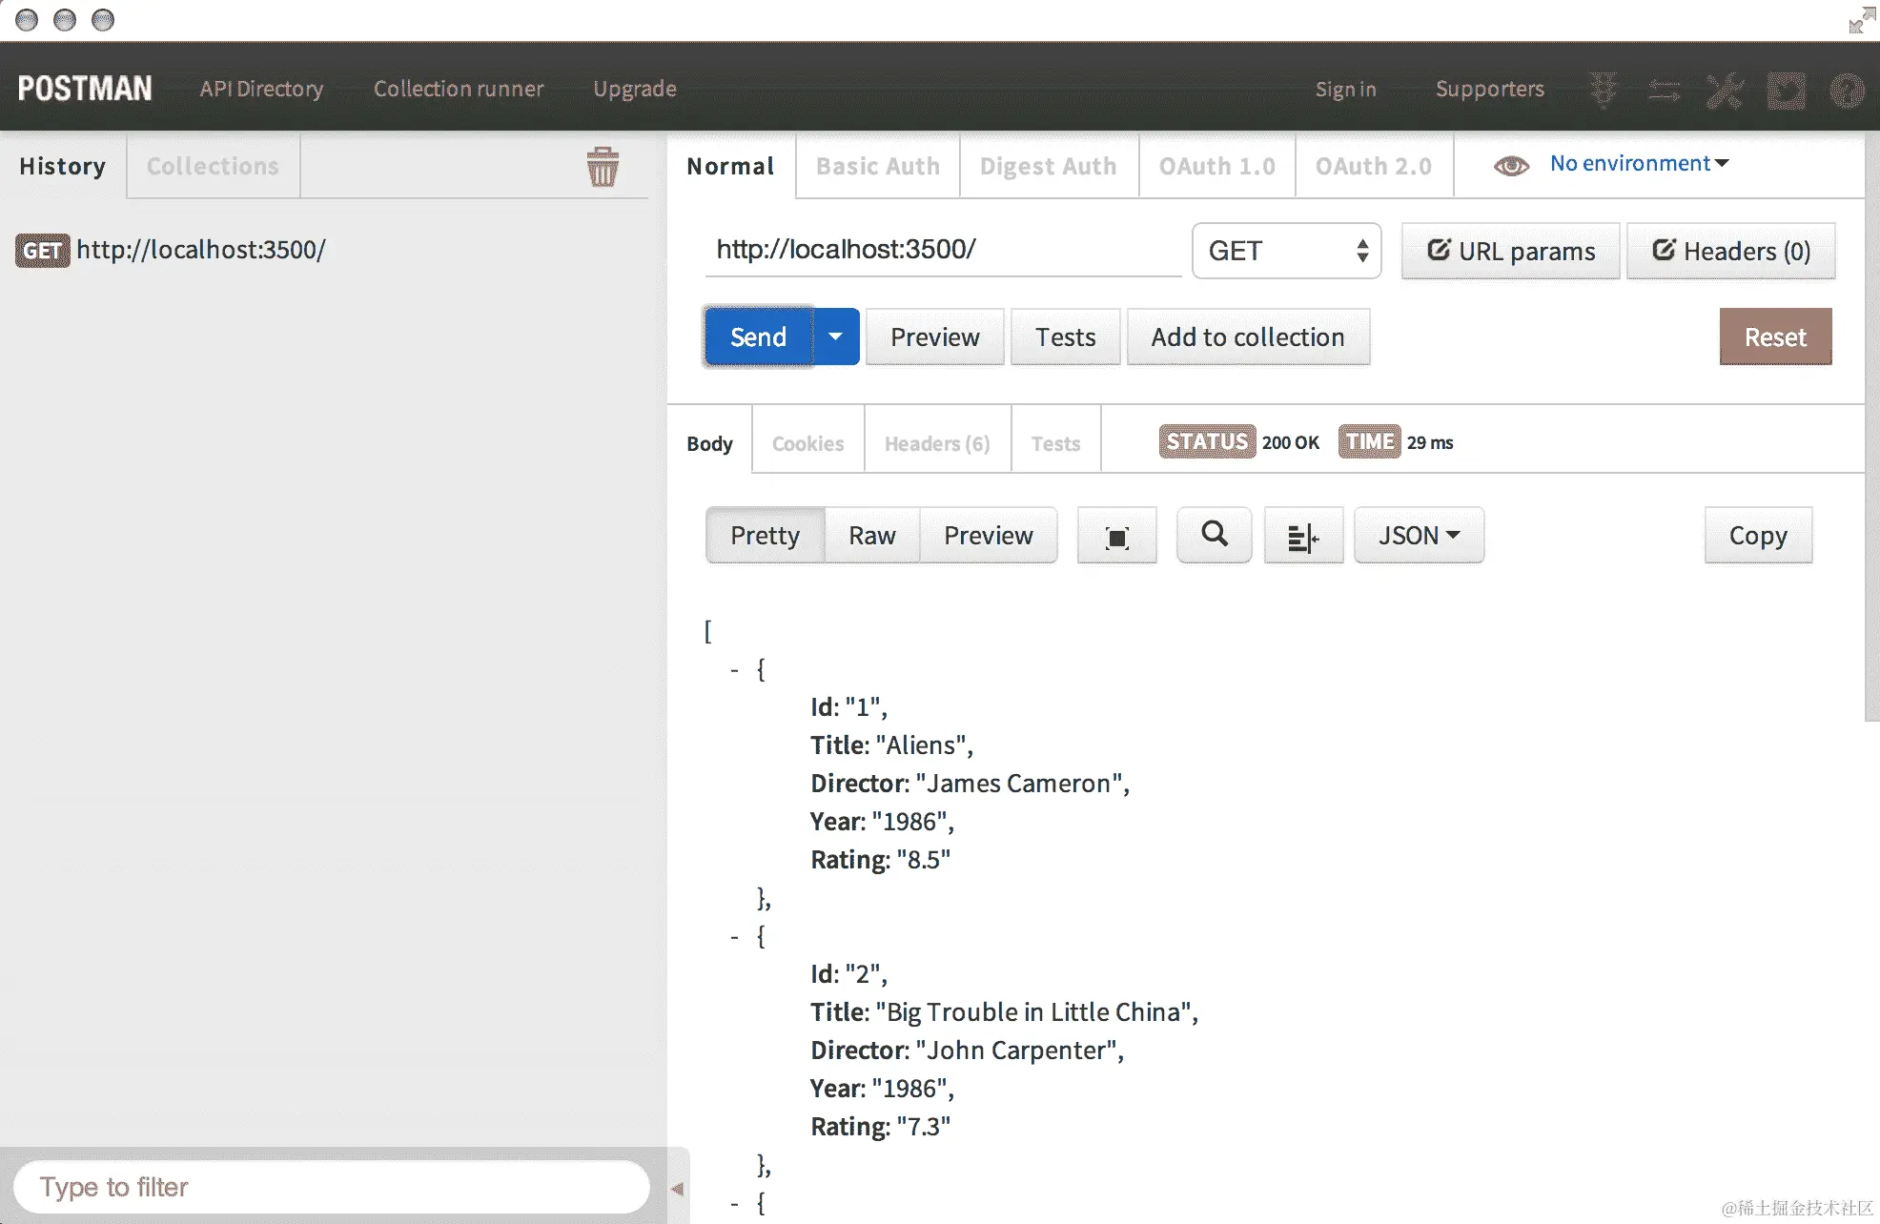Click the Twitter bird icon
1880x1224 pixels.
pos(1786,91)
